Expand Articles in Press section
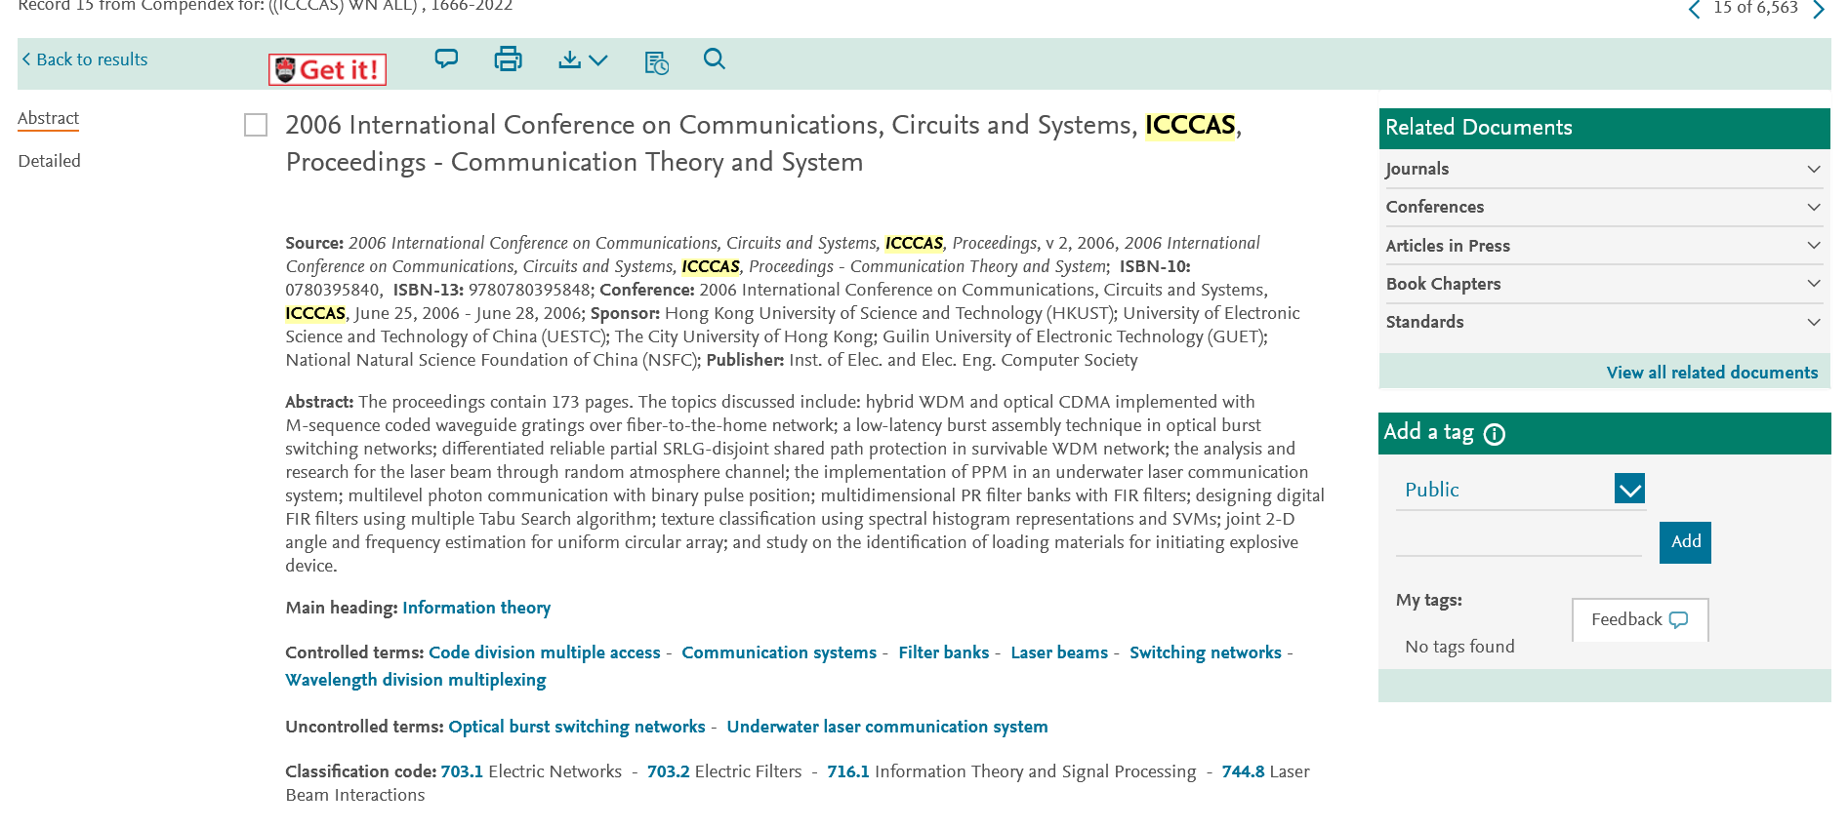The image size is (1848, 829). [1603, 246]
